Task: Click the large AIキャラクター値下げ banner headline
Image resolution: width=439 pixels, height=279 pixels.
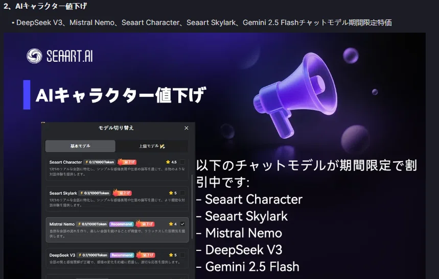Action: click(121, 95)
